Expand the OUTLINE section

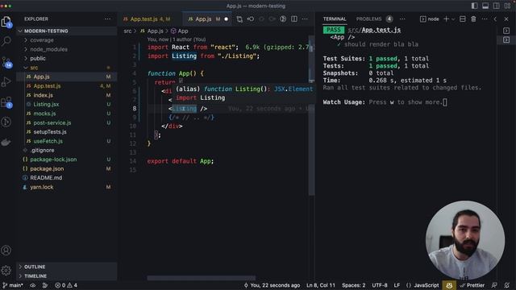click(x=67, y=267)
